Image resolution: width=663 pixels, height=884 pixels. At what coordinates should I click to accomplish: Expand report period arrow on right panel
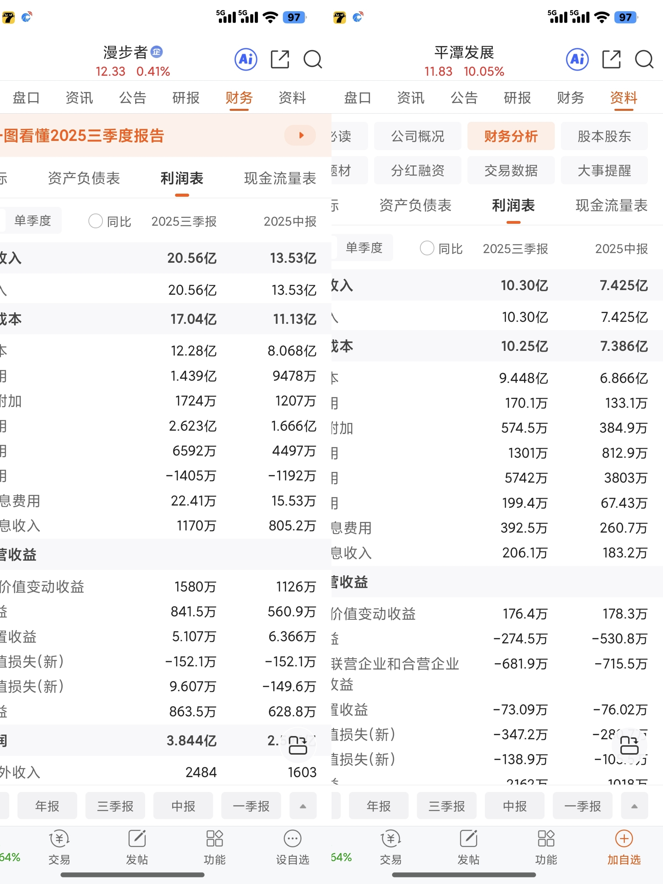(x=634, y=806)
